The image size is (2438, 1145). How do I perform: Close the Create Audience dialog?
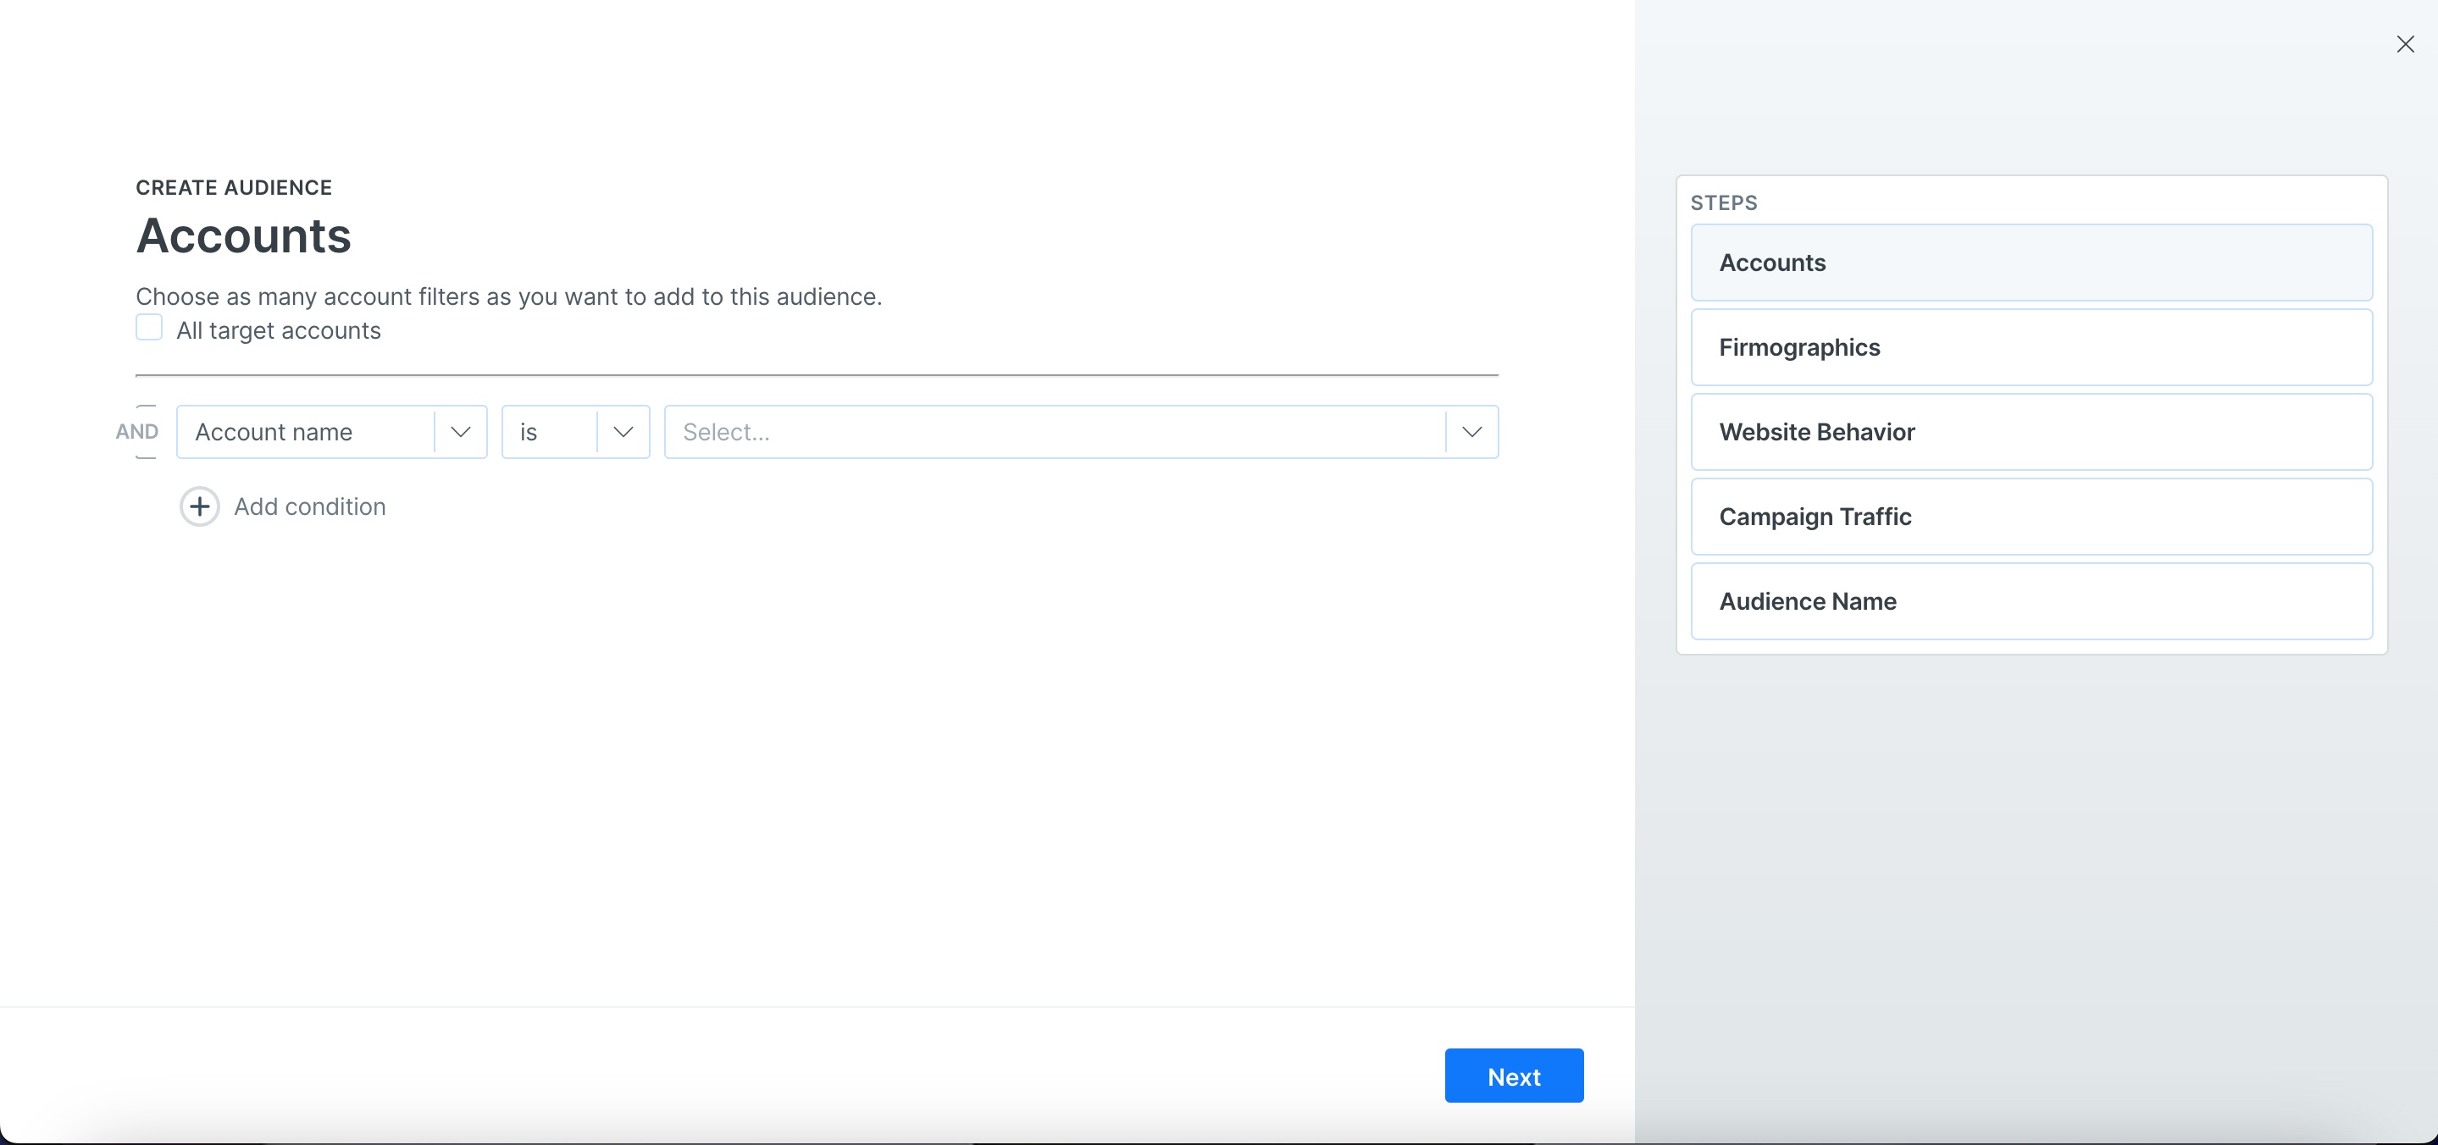pos(2405,45)
